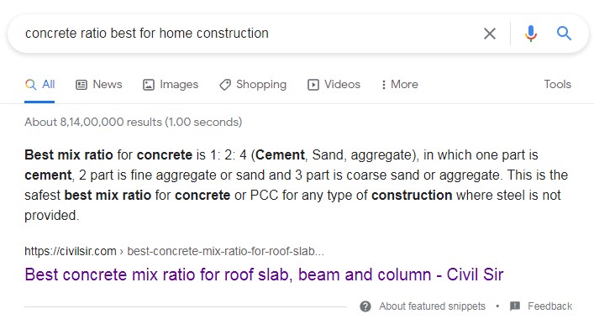This screenshot has height=319, width=594.
Task: Click the Feedback text link
Action: click(x=549, y=306)
